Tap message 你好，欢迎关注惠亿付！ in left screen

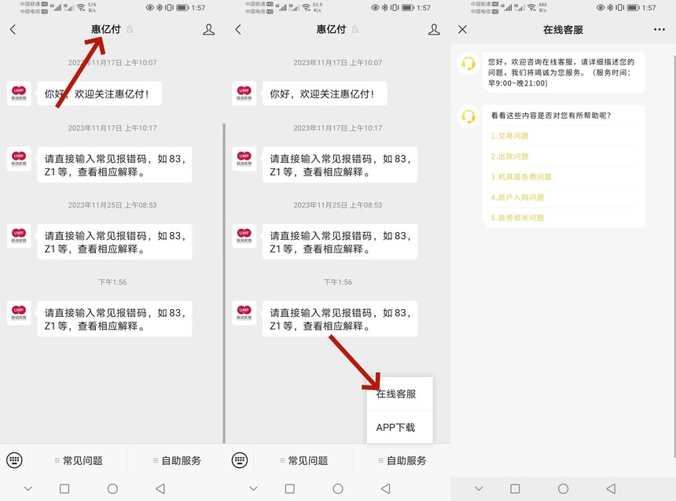coord(100,94)
